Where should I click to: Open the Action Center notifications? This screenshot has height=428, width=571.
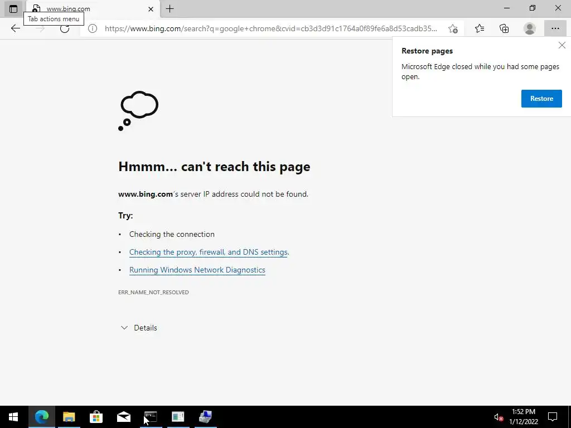553,417
